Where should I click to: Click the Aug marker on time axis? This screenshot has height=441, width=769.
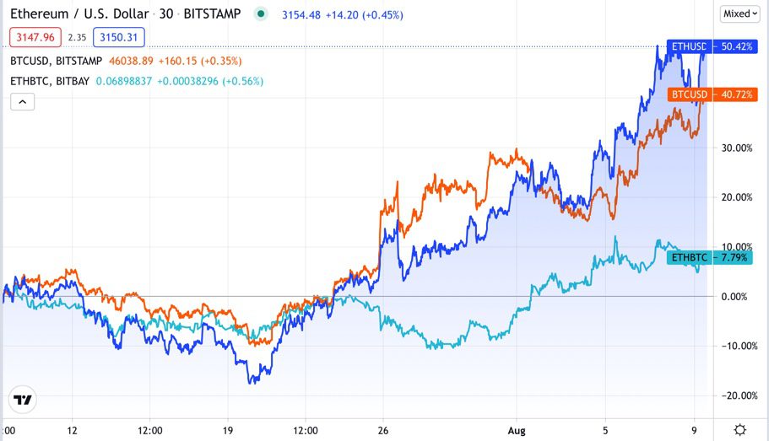pos(517,430)
